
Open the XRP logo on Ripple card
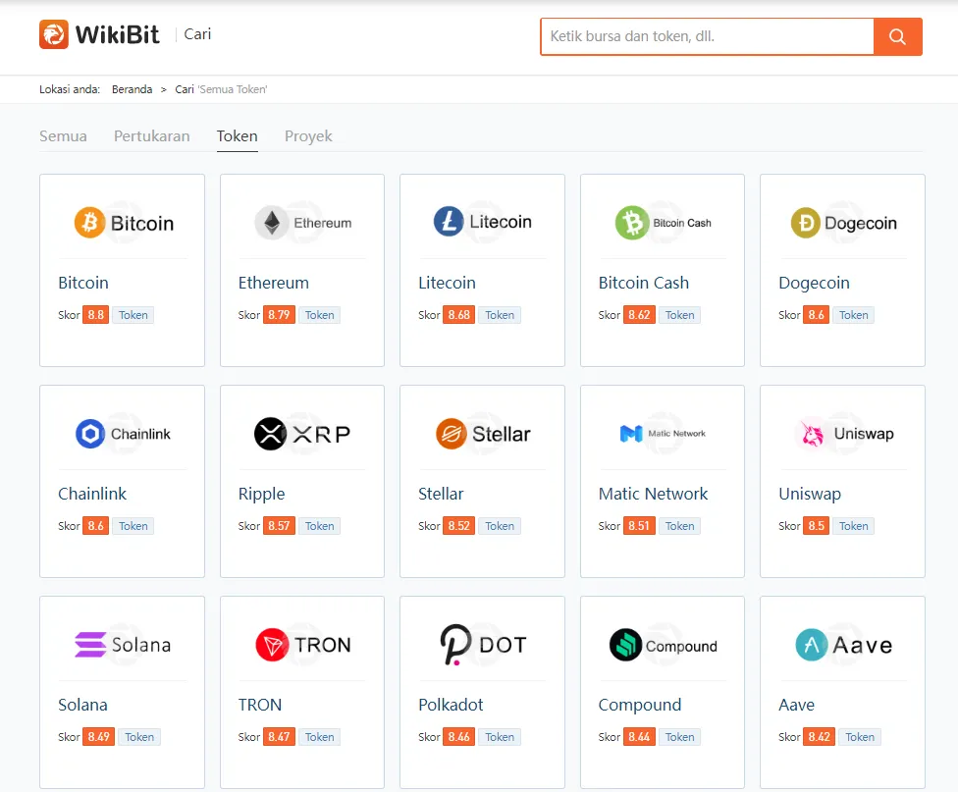(302, 434)
